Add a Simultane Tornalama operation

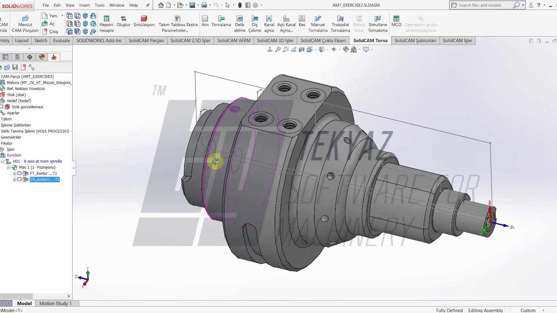[378, 24]
